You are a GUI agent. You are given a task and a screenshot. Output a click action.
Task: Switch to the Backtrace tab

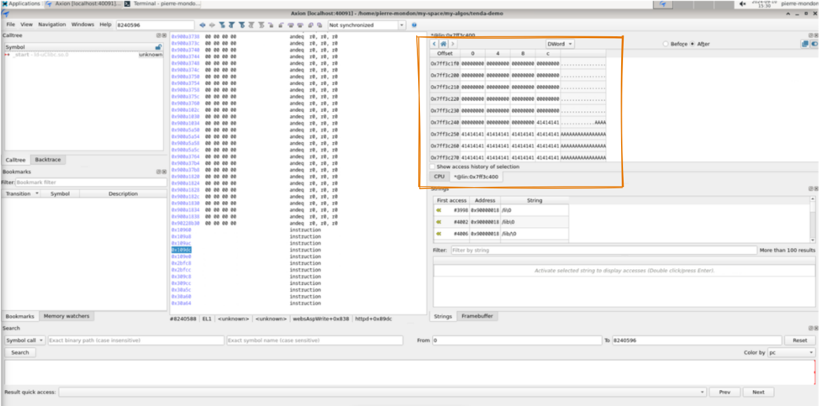point(48,160)
